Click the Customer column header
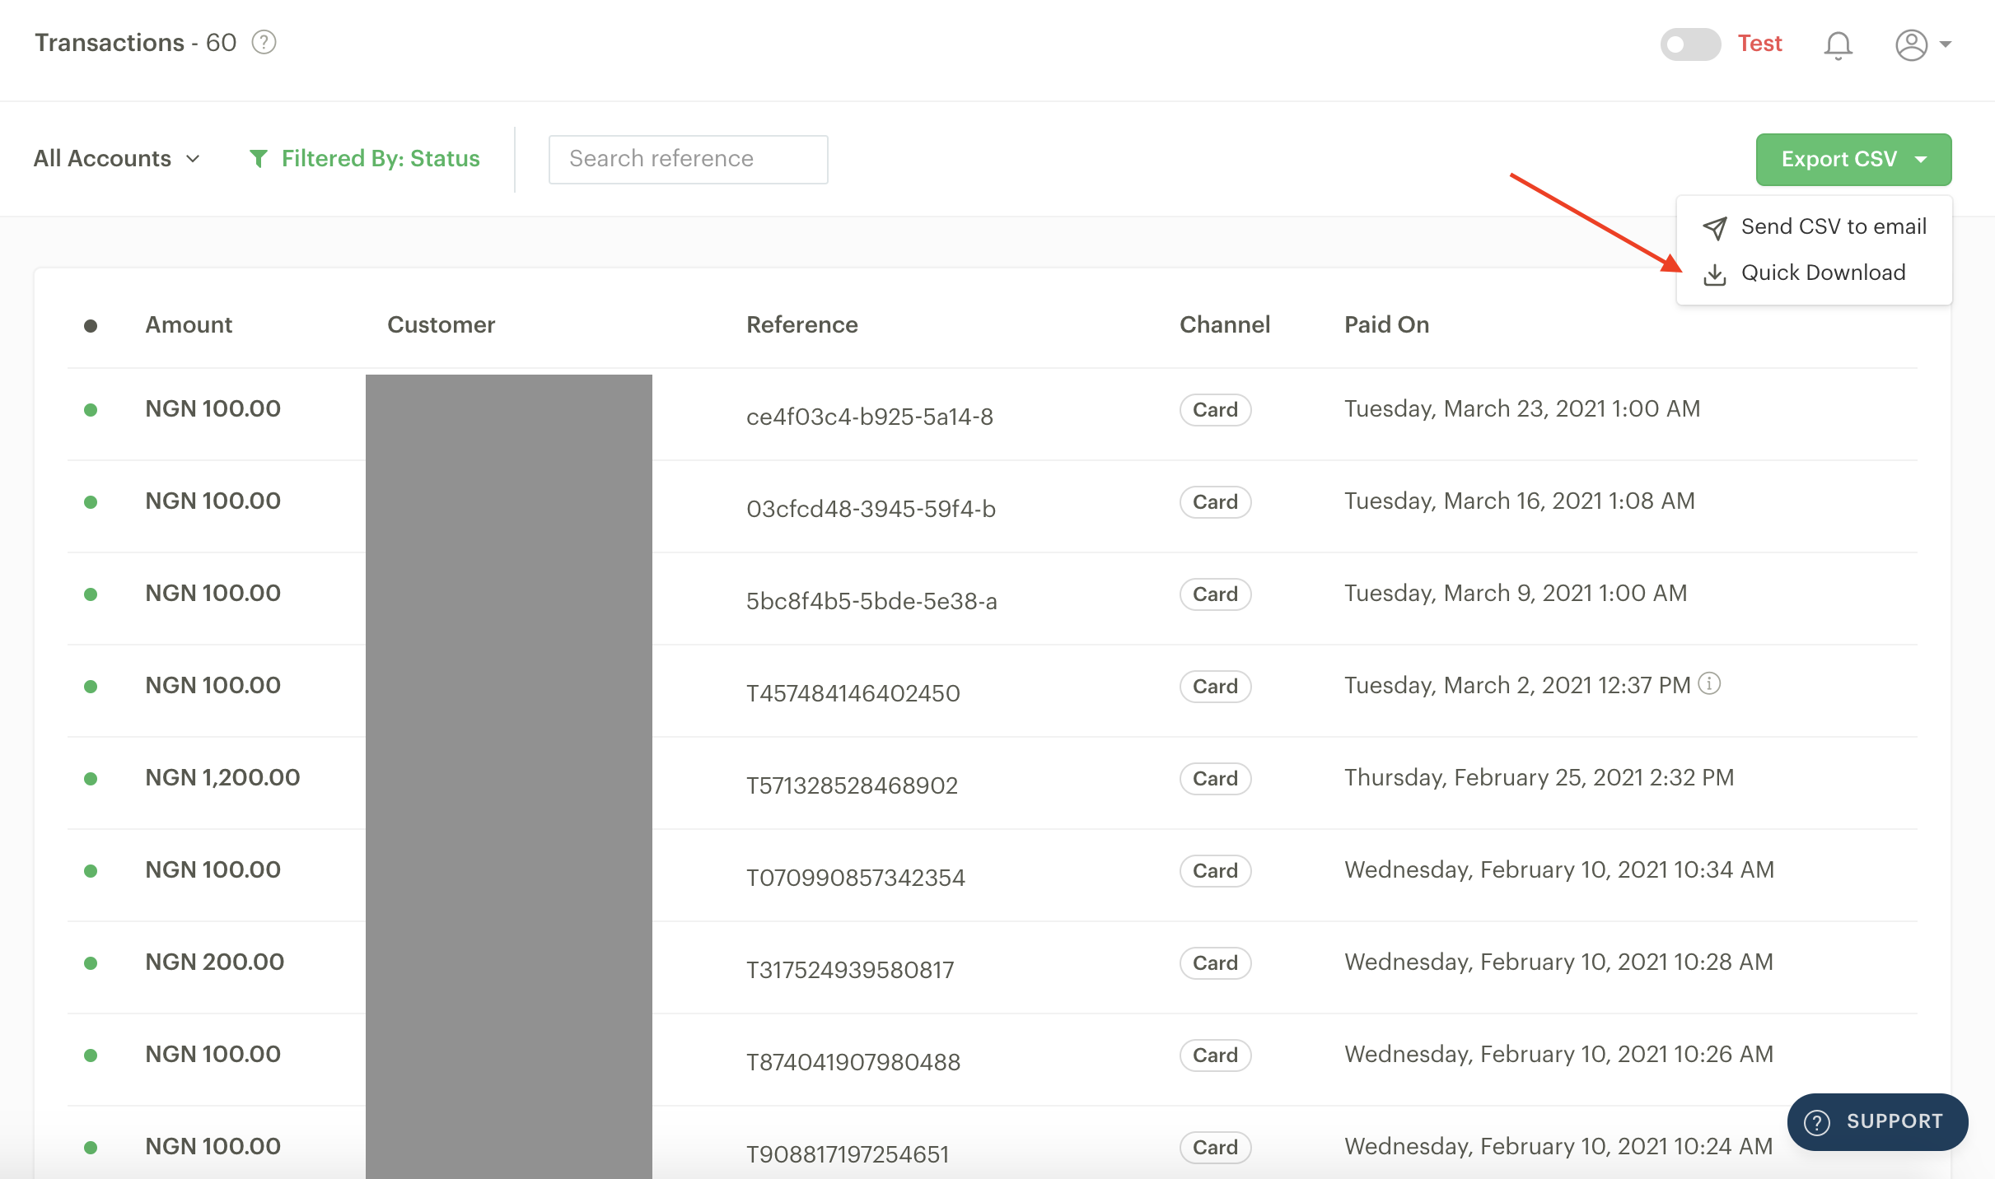1995x1179 pixels. pyautogui.click(x=441, y=324)
